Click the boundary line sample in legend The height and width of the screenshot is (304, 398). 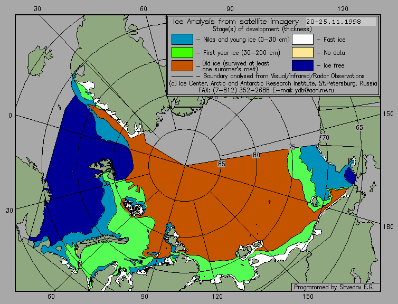click(x=182, y=76)
